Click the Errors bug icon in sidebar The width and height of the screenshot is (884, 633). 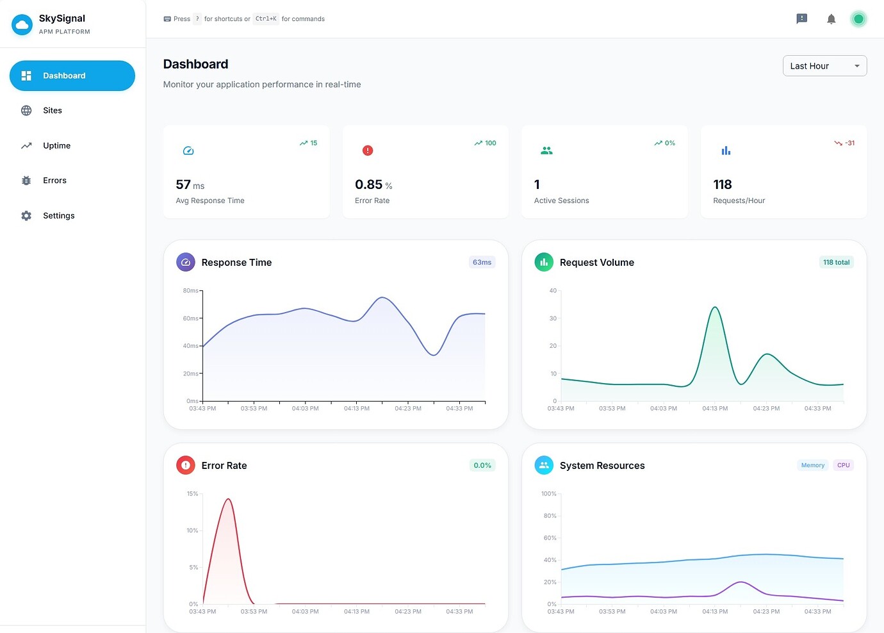(x=26, y=180)
